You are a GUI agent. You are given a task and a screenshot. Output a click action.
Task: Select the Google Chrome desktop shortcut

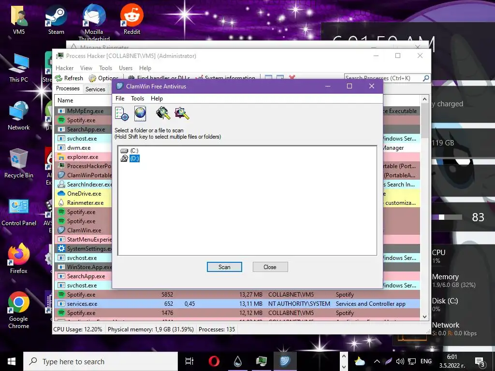19,310
